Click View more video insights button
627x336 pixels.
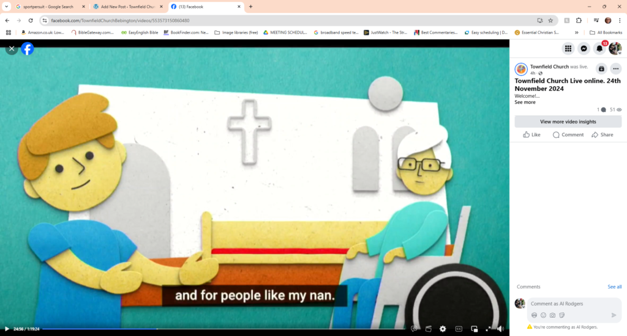(x=568, y=122)
